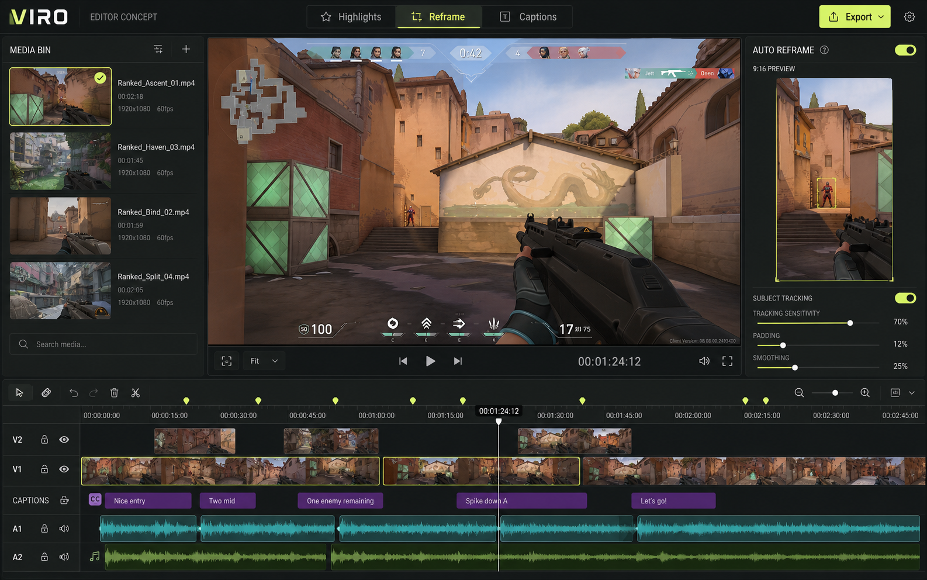Image resolution: width=927 pixels, height=580 pixels.
Task: Open Media Bin filter options
Action: coord(158,50)
